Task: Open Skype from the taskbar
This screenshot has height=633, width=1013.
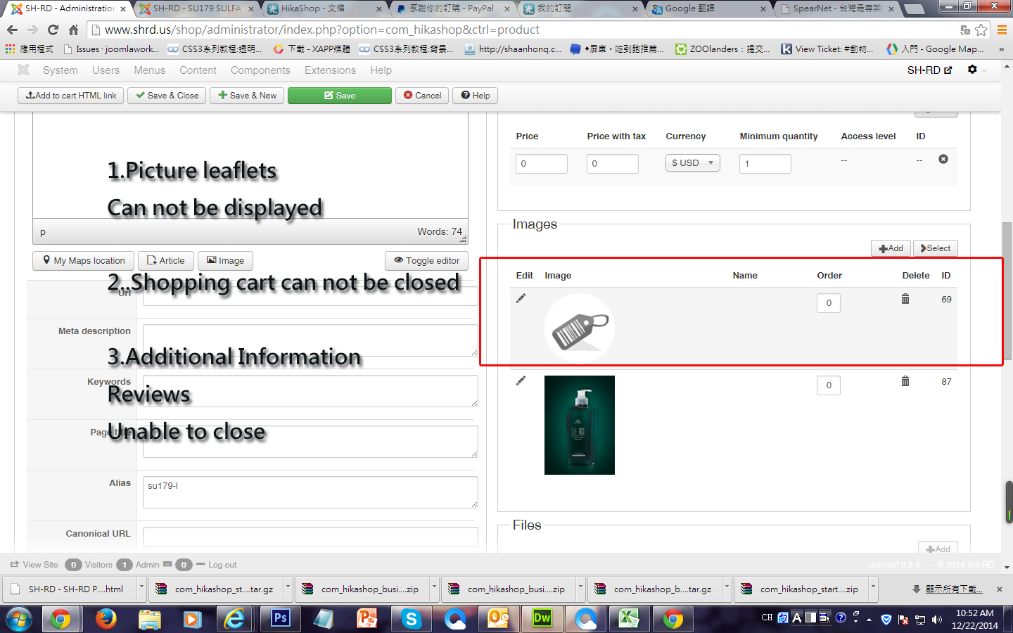Action: coord(412,619)
